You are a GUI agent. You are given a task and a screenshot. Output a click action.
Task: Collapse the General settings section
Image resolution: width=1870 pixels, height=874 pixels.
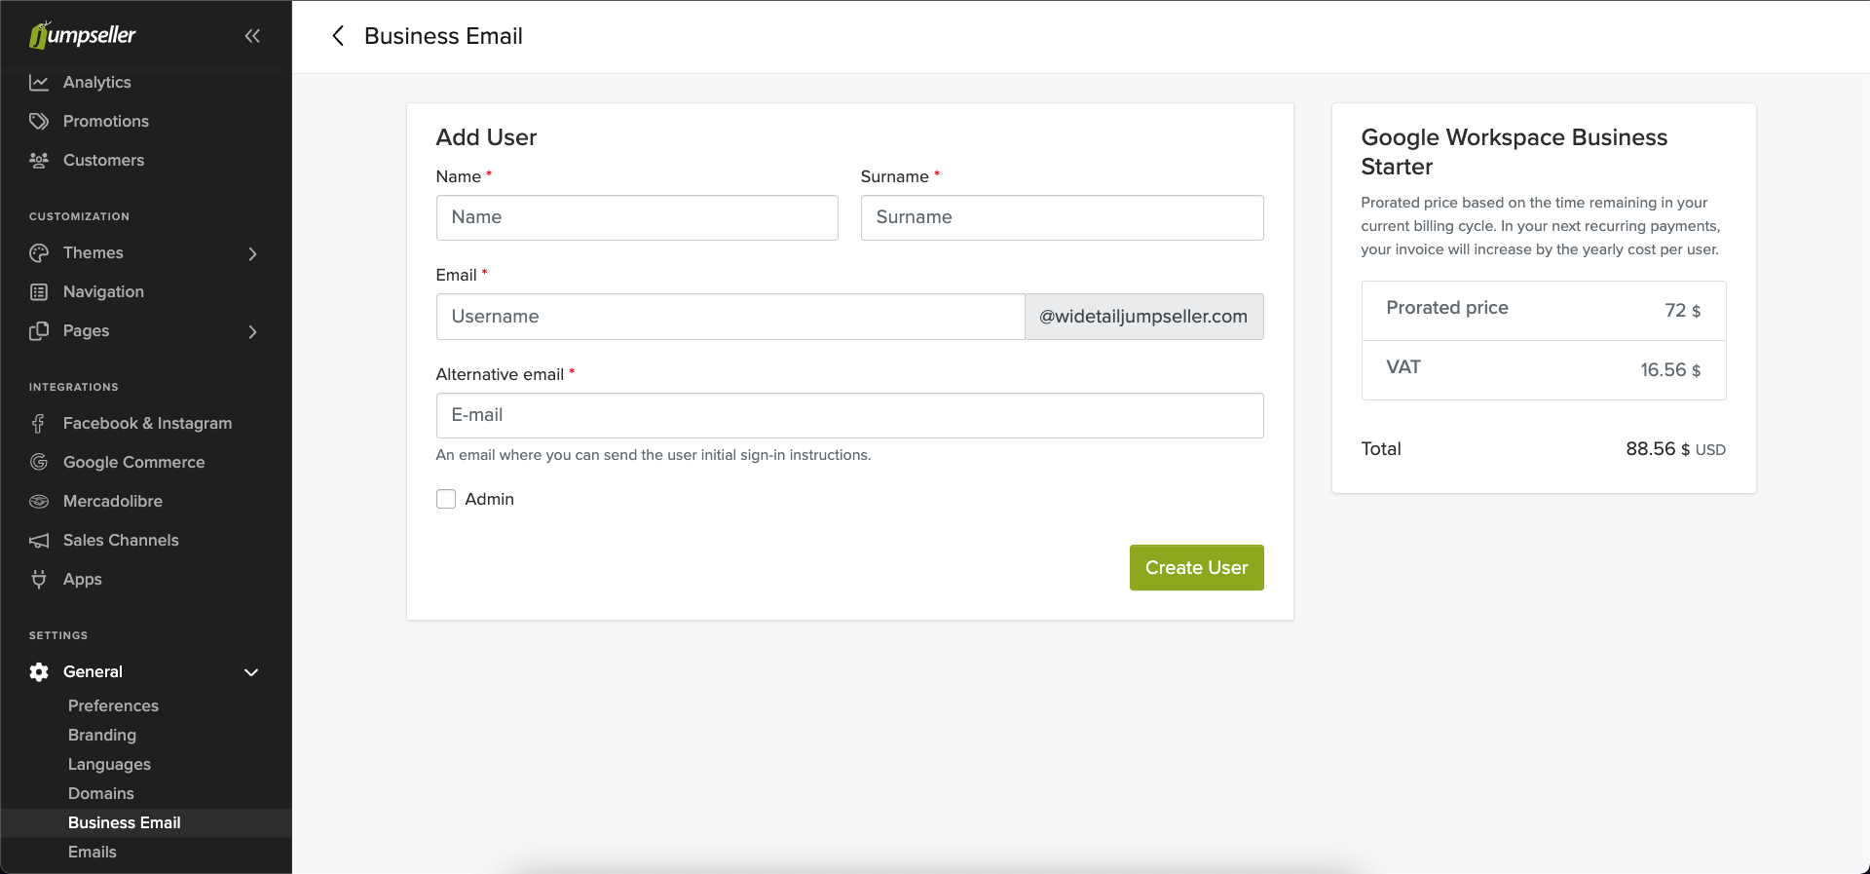251,672
